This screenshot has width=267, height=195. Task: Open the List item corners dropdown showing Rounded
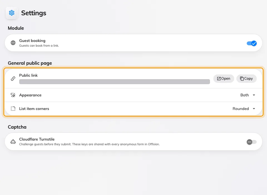(244, 109)
